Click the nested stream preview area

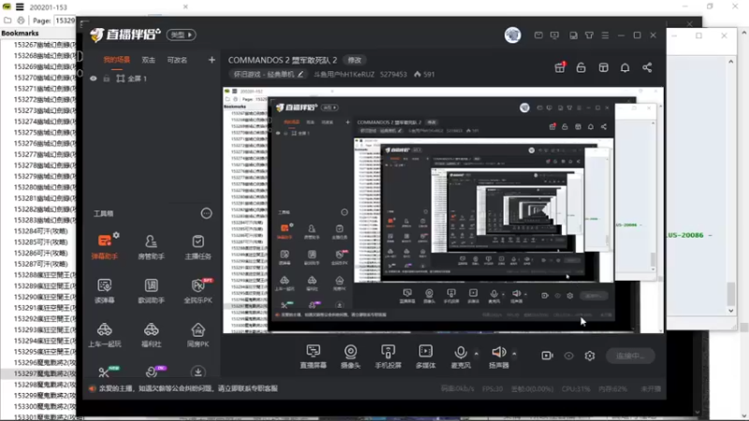[443, 210]
